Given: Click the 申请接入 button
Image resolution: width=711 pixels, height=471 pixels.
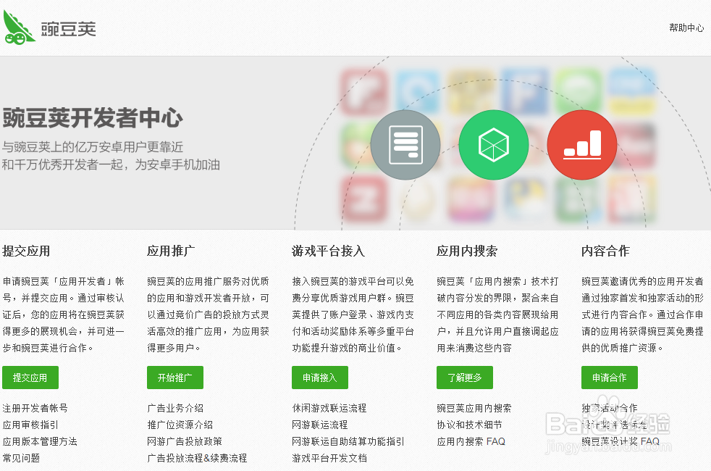Looking at the screenshot, I should click(320, 378).
